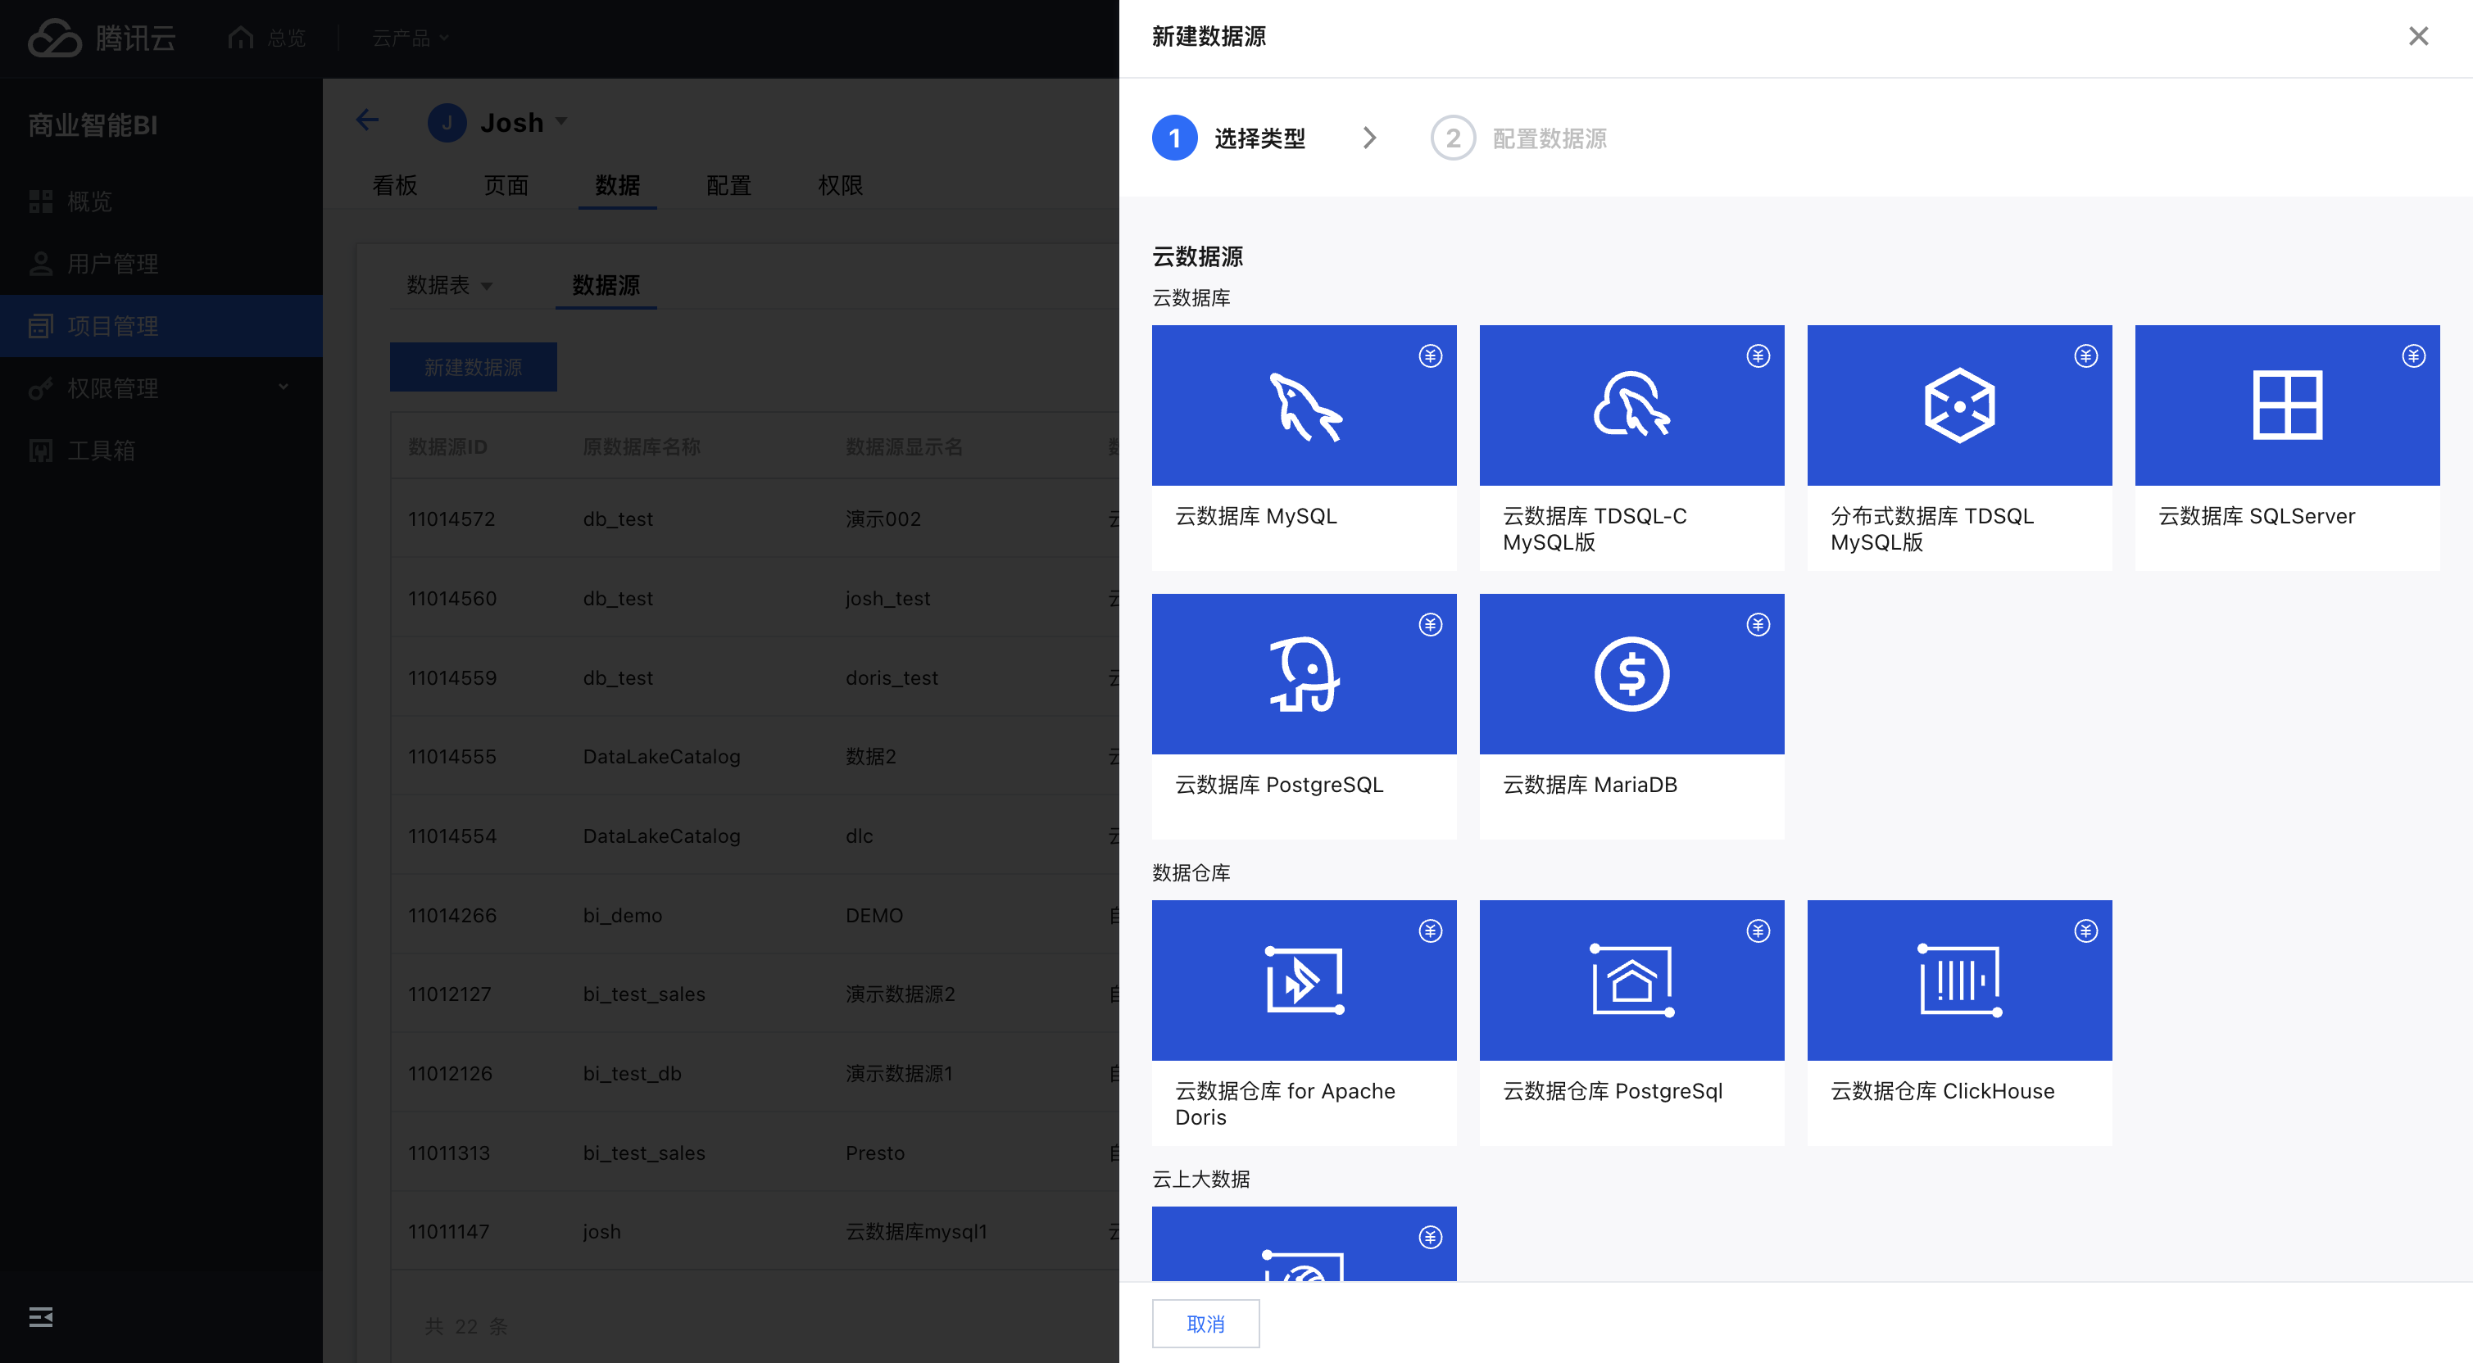This screenshot has height=1363, width=2473.
Task: Choose the TDSQL-C MySQL cloud icon
Action: 1631,406
